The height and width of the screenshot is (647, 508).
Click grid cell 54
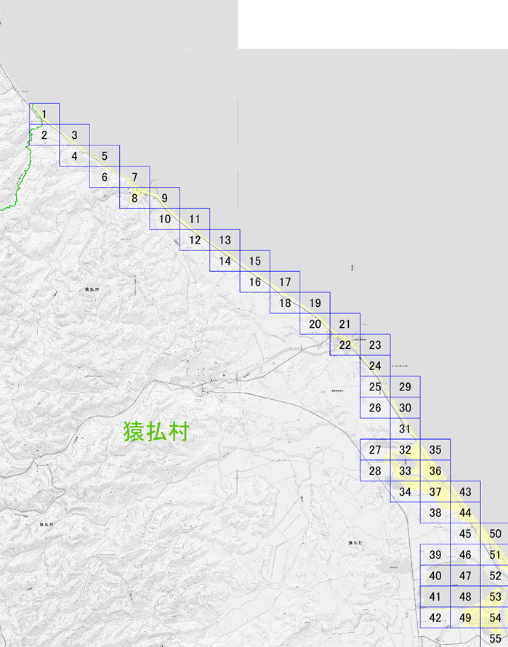point(495,618)
